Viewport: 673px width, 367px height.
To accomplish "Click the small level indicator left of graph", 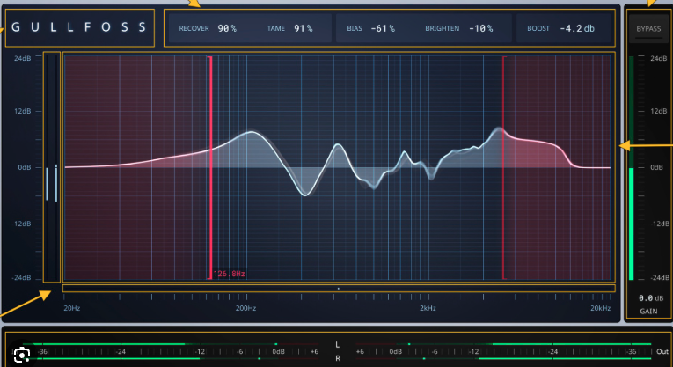I will coord(51,183).
